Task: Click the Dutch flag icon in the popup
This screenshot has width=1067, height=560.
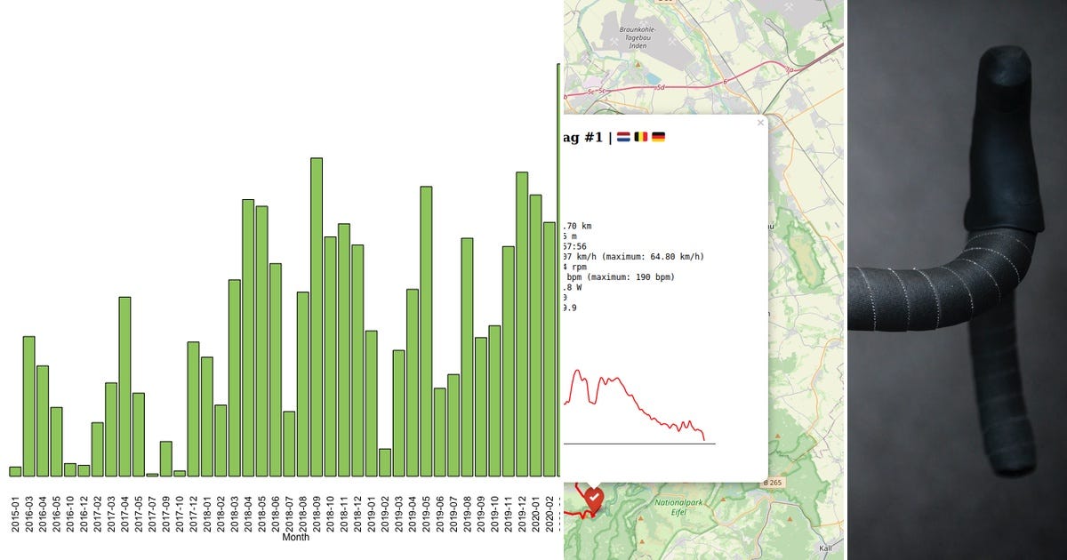Action: point(622,137)
